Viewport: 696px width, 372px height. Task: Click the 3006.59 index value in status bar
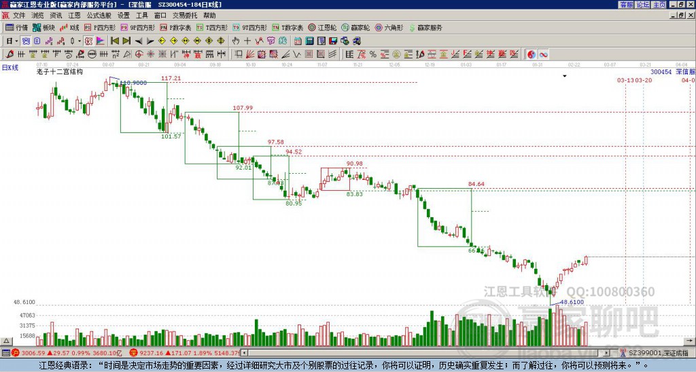click(x=33, y=353)
